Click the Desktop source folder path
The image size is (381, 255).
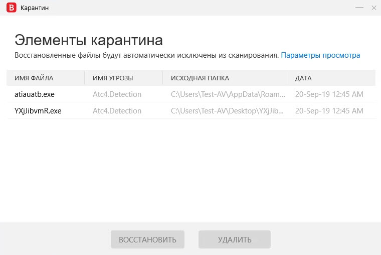pos(228,111)
